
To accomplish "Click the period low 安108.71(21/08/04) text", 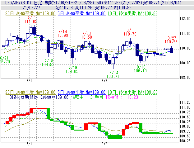I will tap(162, 2).
